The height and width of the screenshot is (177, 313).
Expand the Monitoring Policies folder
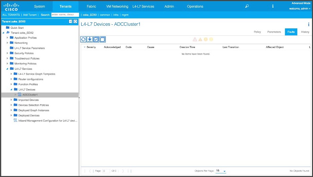coord(7,63)
